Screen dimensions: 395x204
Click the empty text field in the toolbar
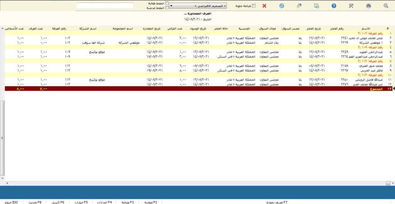pos(105,6)
